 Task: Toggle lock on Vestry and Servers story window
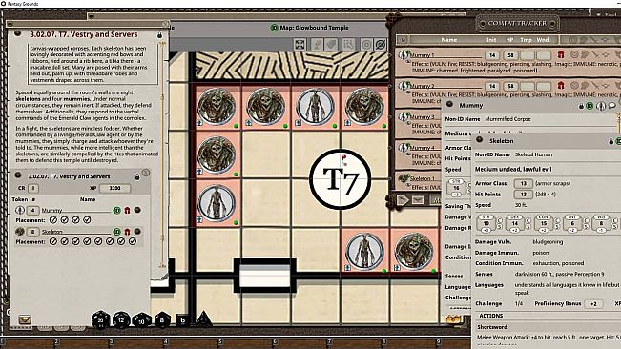pyautogui.click(x=159, y=35)
